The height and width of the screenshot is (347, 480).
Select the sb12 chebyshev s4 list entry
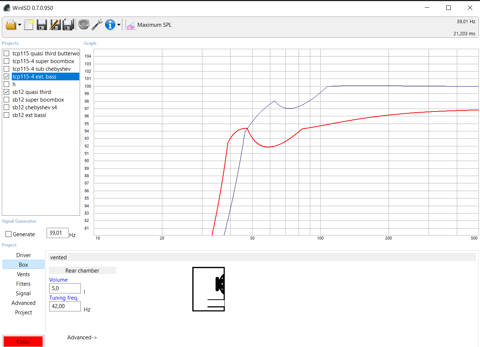(x=35, y=107)
